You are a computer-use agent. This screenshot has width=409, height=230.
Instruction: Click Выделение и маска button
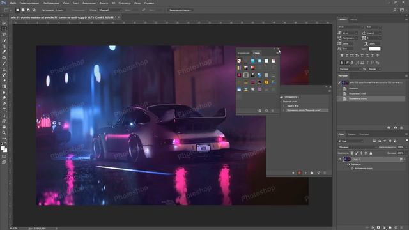point(180,10)
